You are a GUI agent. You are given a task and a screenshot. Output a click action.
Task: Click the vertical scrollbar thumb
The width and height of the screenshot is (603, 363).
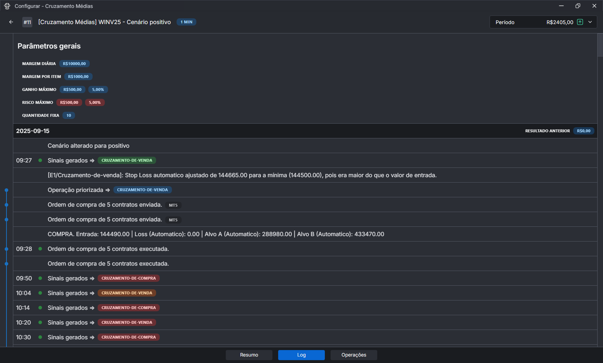coord(600,45)
